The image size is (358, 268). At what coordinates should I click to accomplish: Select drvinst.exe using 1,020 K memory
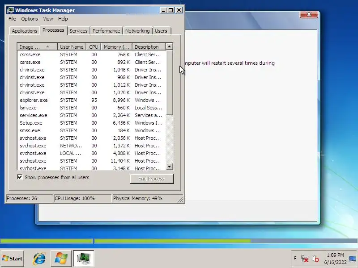pyautogui.click(x=91, y=92)
